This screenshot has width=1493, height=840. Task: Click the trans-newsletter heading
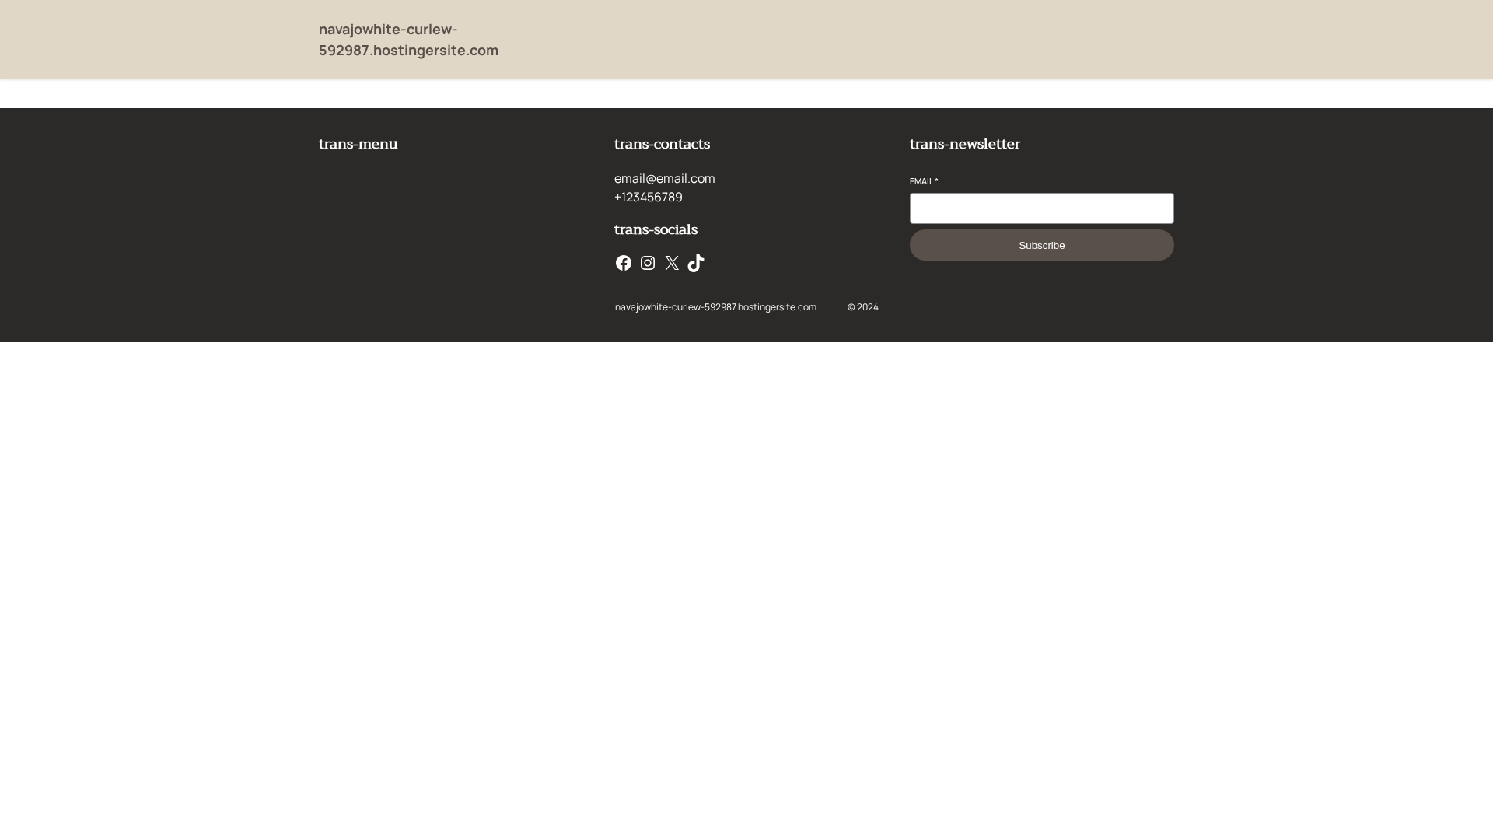[964, 144]
